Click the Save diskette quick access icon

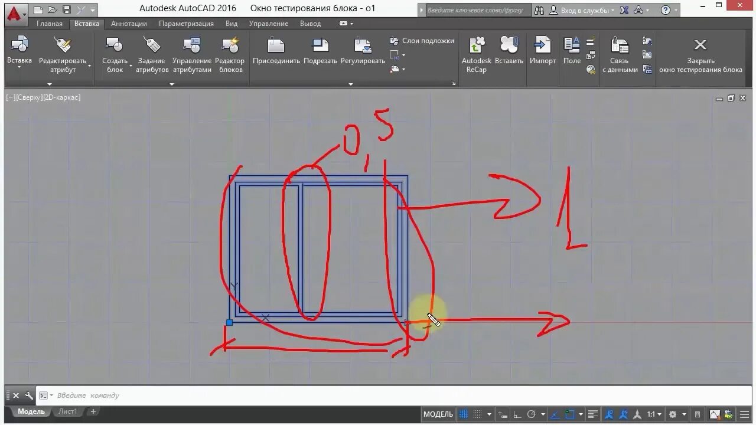click(x=67, y=10)
